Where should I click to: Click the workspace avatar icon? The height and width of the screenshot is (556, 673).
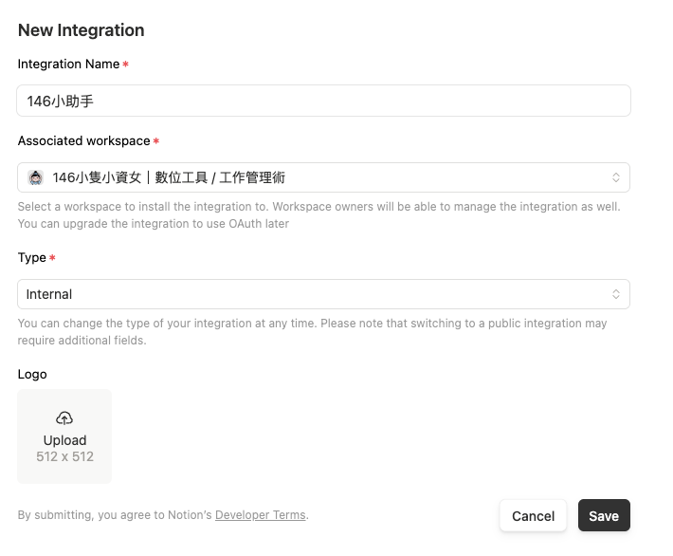coord(36,177)
